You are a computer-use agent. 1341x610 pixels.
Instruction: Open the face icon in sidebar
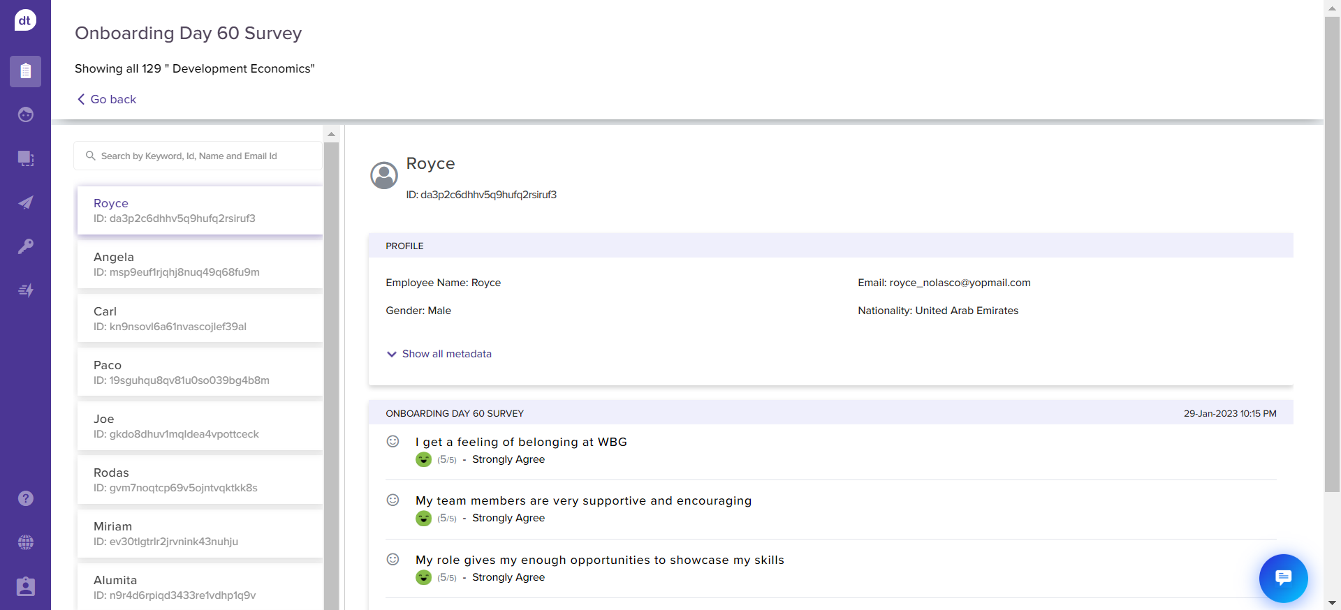tap(25, 114)
